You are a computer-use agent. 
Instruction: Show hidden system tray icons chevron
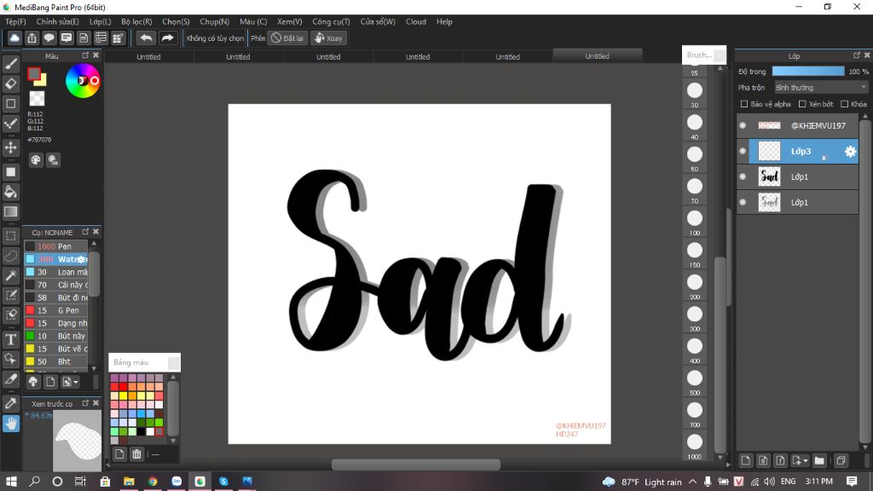click(692, 482)
